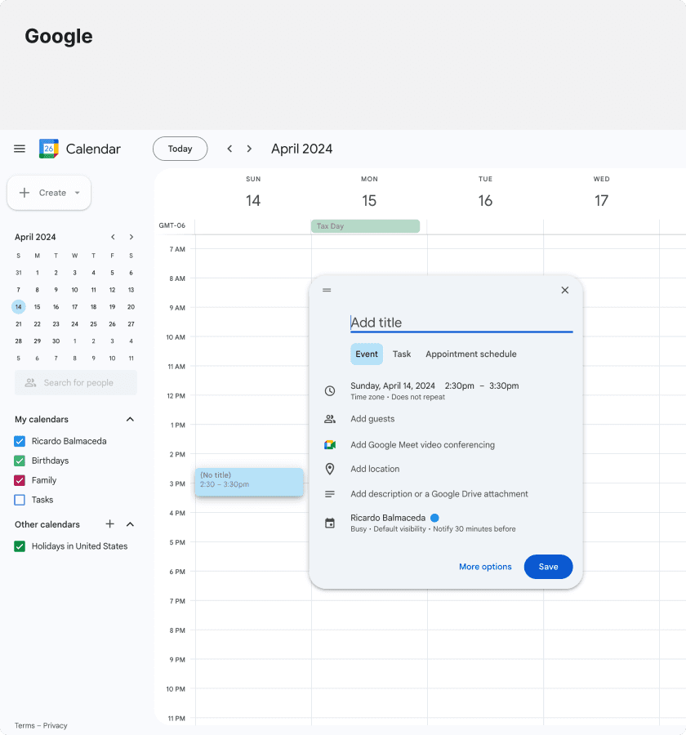
Task: Open the Tax Day all-day event
Action: click(x=365, y=226)
